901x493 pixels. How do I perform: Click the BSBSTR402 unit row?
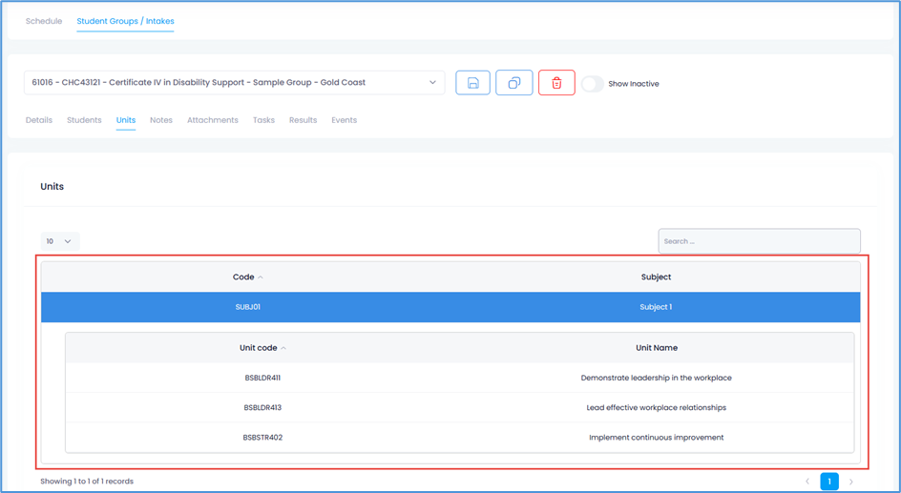tap(459, 438)
